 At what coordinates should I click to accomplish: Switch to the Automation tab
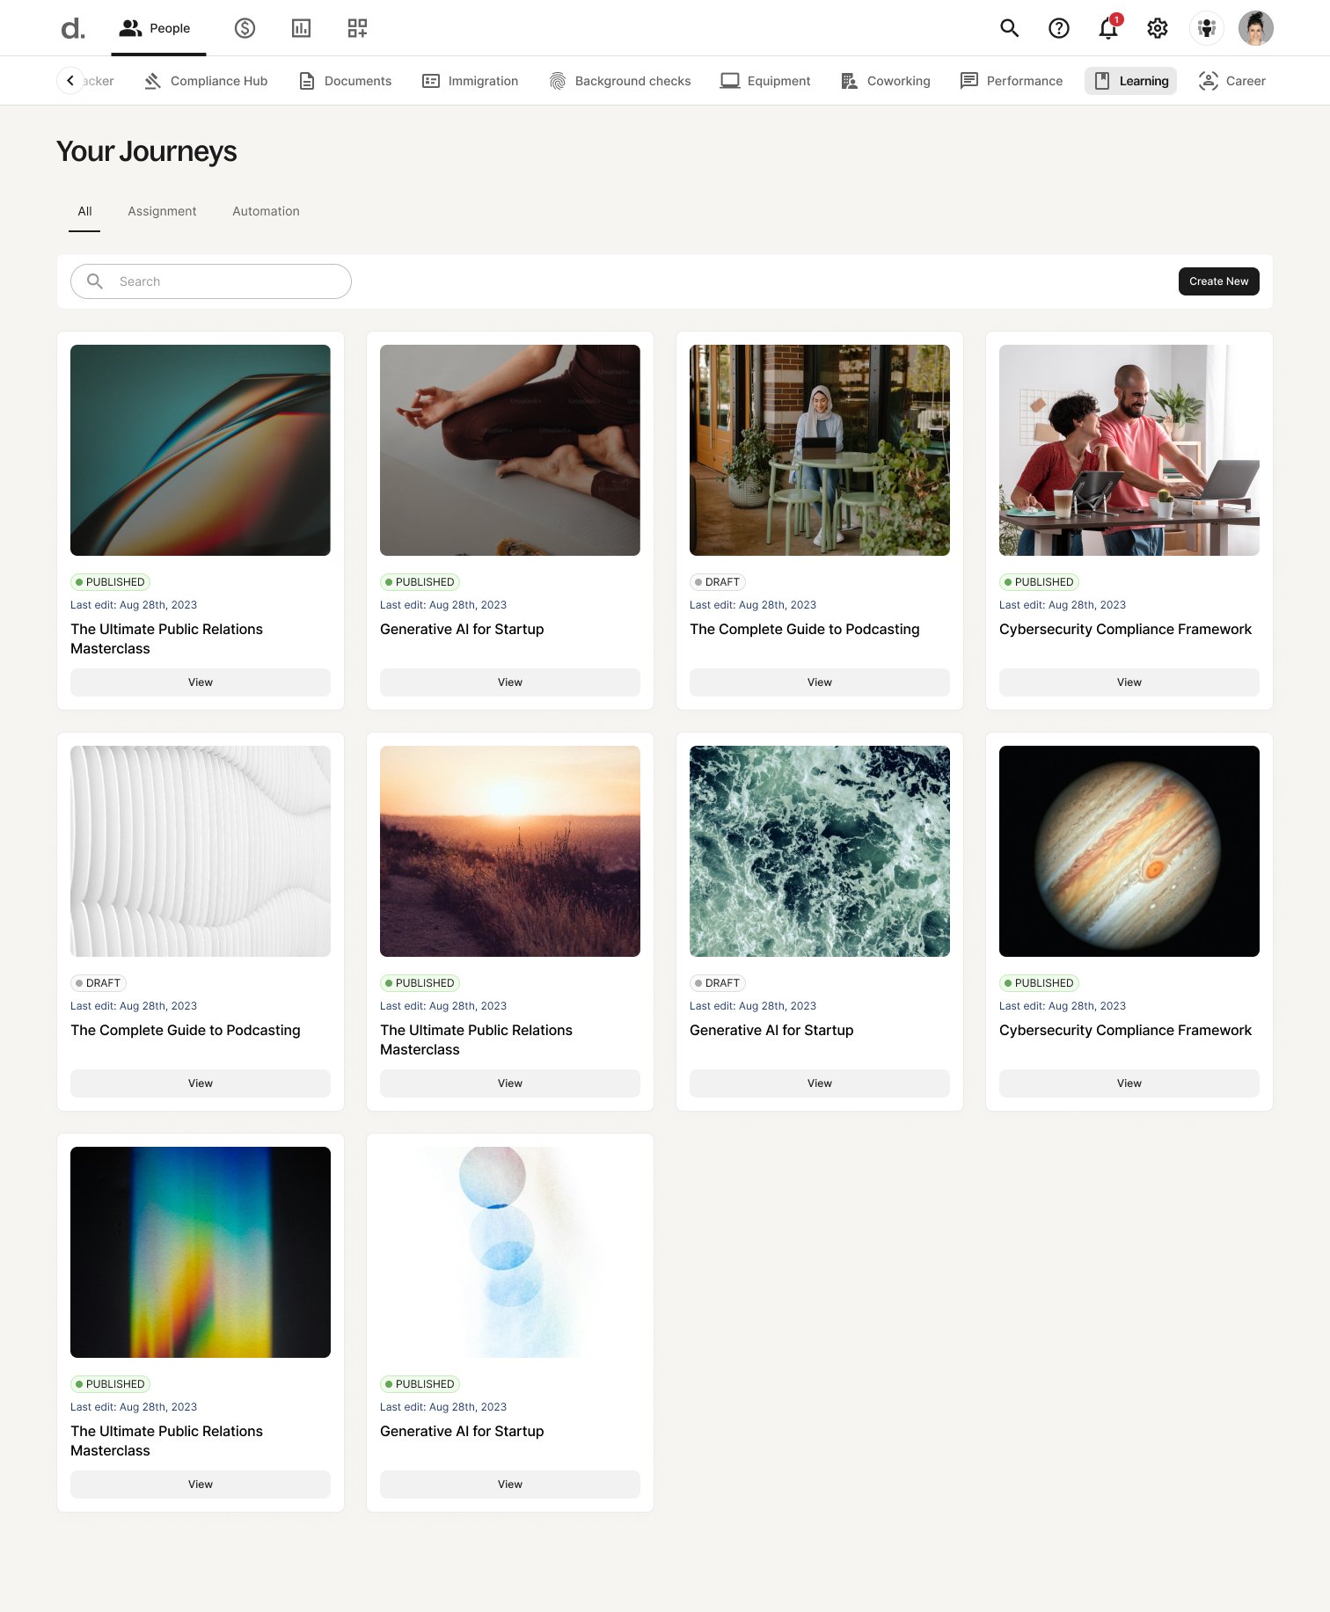pos(266,211)
